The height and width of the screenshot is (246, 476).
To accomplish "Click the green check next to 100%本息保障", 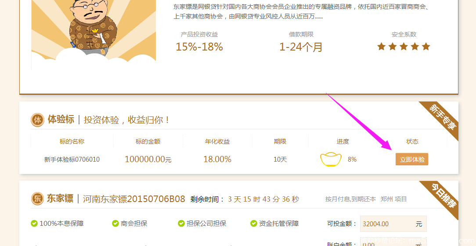I will click(x=34, y=224).
